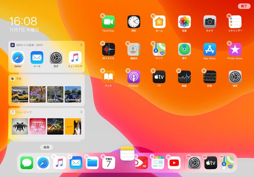Open the Books app (ブック)
This screenshot has width=254, height=177.
(x=108, y=77)
